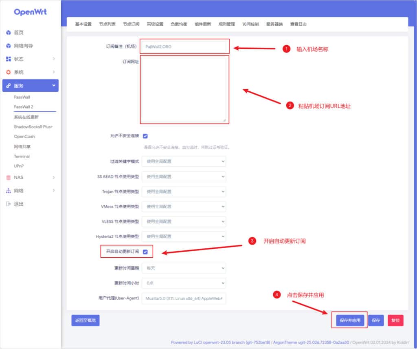Click the 保存并应用 button
Image resolution: width=417 pixels, height=349 pixels.
click(350, 320)
